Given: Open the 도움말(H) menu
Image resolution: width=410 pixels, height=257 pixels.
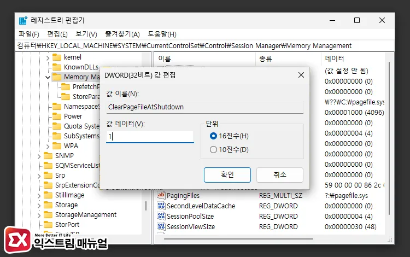Looking at the screenshot, I should tap(162, 34).
